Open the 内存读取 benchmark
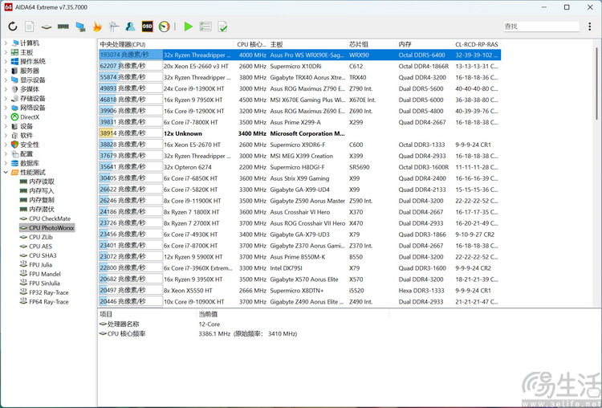Image resolution: width=602 pixels, height=408 pixels. (37, 182)
